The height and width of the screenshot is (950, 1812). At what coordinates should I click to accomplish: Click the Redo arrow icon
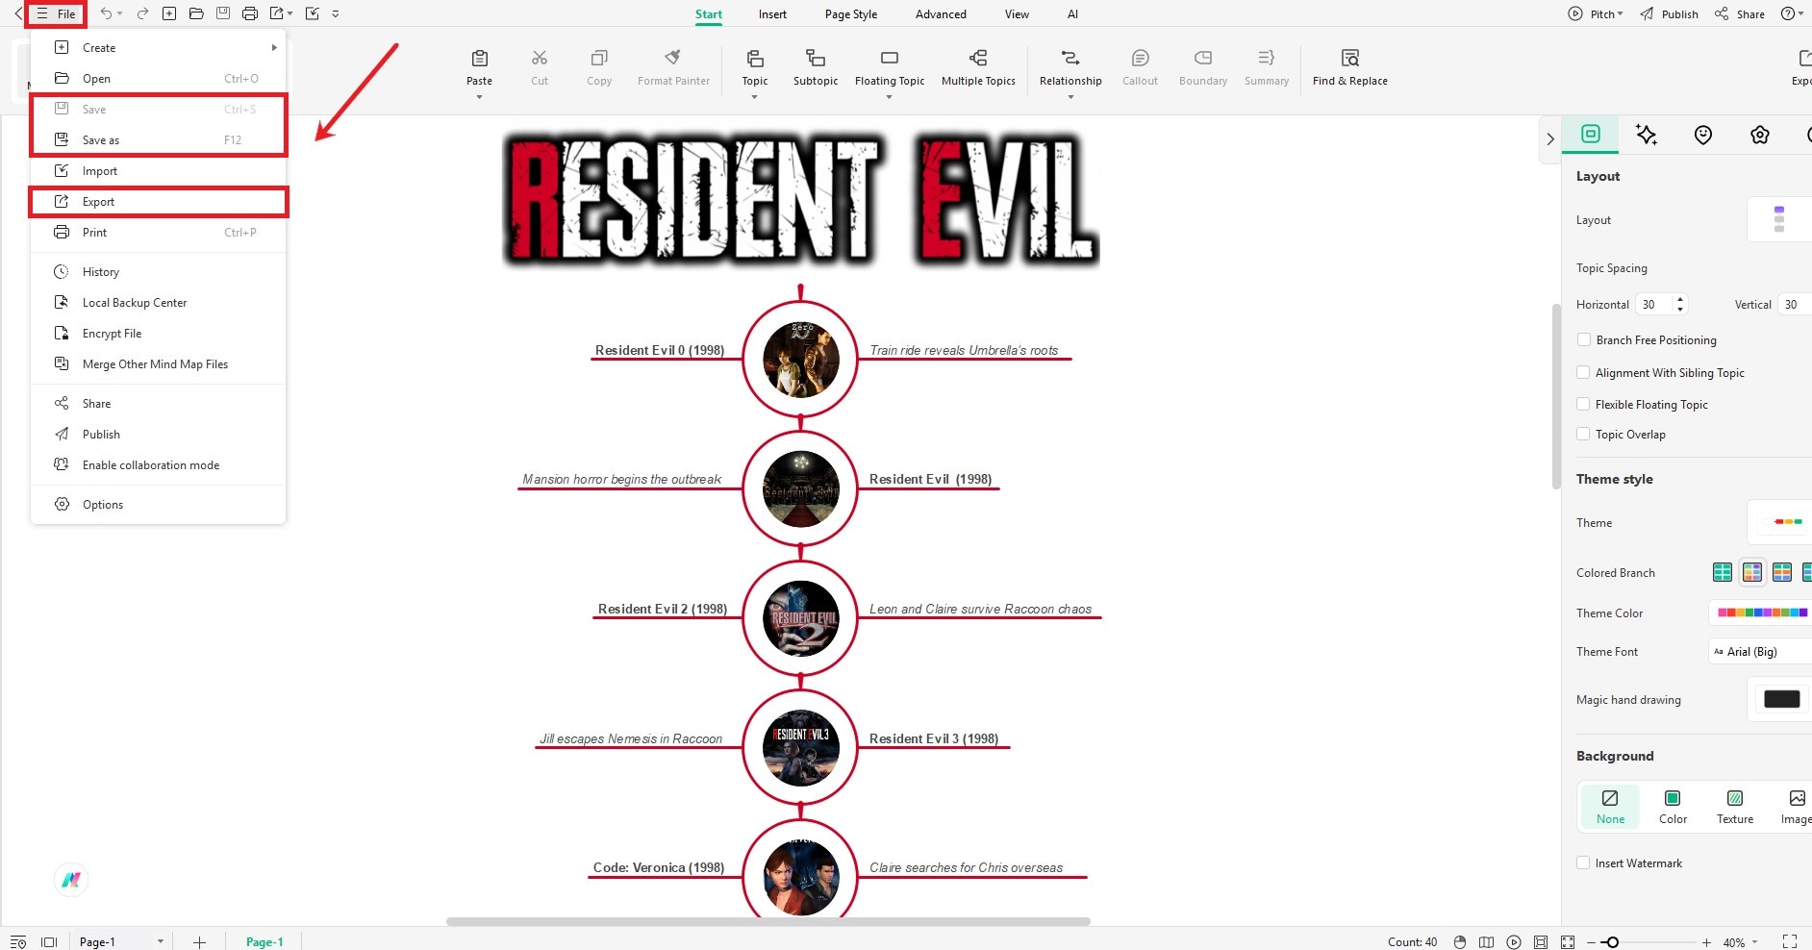(142, 13)
